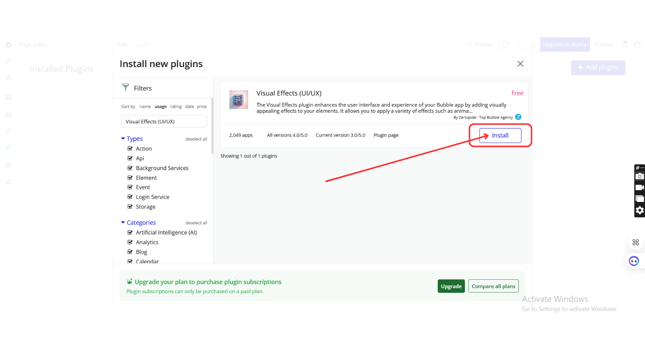The width and height of the screenshot is (645, 363).
Task: Click the windows gallery overlay icon
Action: pyautogui.click(x=639, y=199)
